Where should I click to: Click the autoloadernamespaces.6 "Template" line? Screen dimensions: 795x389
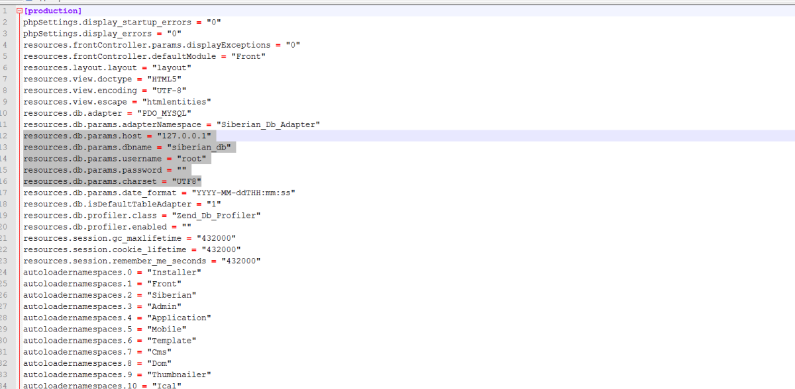click(x=110, y=340)
